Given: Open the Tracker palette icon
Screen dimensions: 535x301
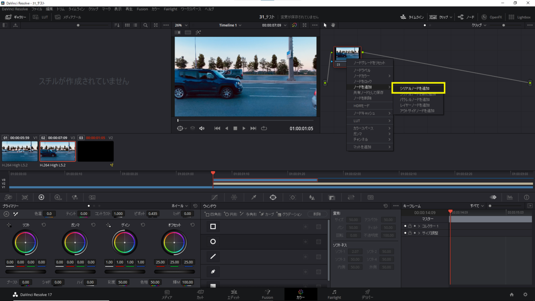Looking at the screenshot, I should [292, 197].
